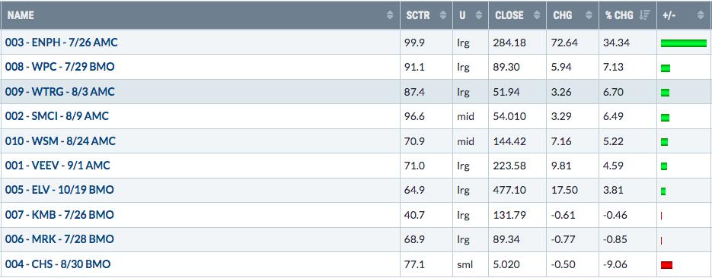
Task: Click the SCTR column header label
Action: [x=418, y=15]
